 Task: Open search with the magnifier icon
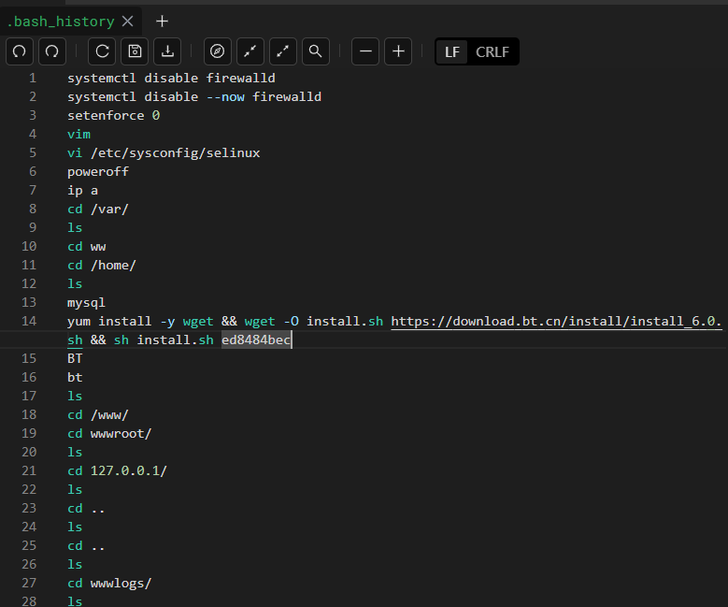316,51
